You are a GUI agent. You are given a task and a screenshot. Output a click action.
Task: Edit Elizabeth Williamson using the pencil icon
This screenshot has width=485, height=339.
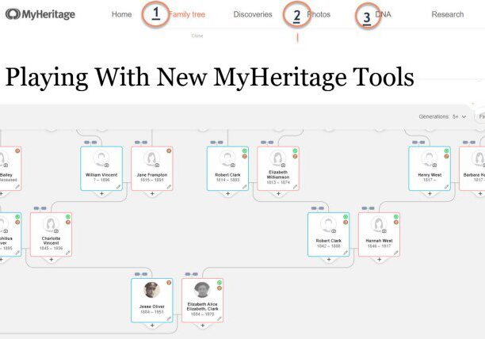(295, 187)
